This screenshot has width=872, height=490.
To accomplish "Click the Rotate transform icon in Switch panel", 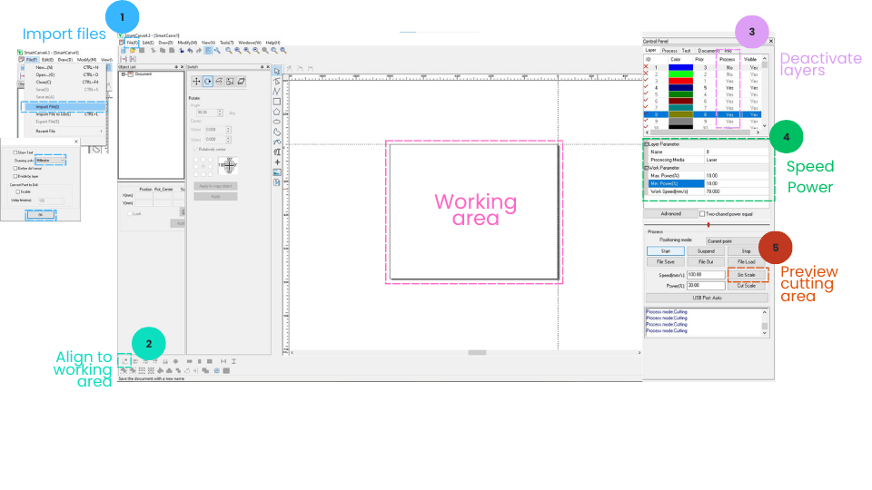I will click(207, 81).
